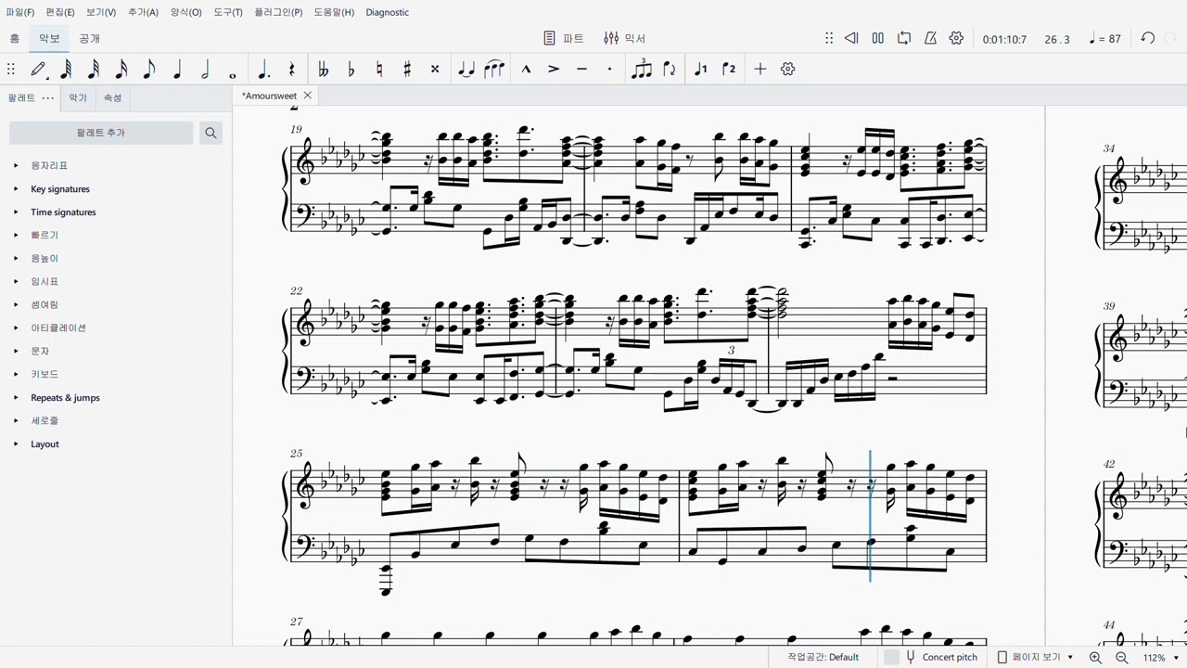Screen dimensions: 1187x668
Task: Pause score playback
Action: click(877, 38)
